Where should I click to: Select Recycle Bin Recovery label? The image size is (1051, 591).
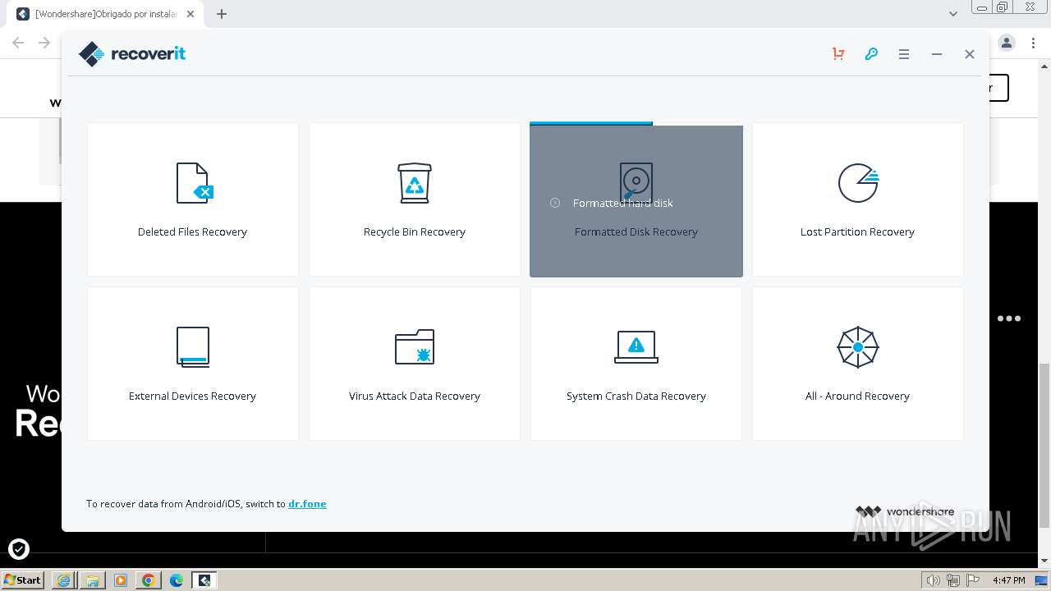(x=415, y=232)
